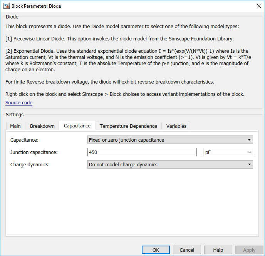
Task: Click the Simulink block icon in title bar
Action: tap(7, 6)
